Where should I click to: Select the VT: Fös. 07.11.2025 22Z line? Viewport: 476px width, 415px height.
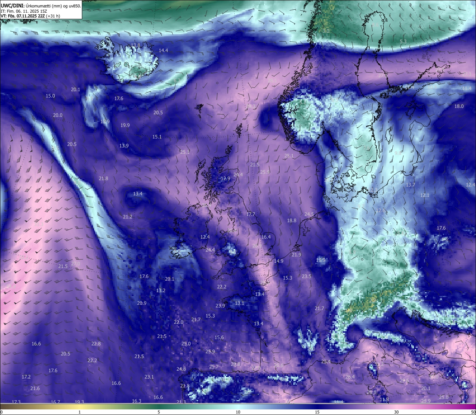point(30,16)
